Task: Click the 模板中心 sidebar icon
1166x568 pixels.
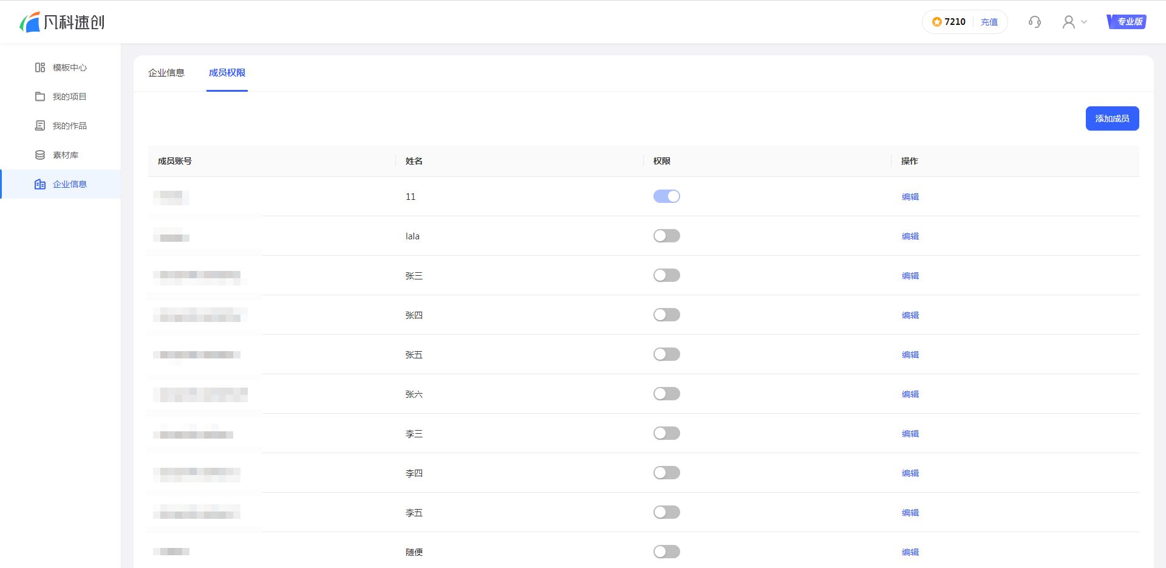Action: pyautogui.click(x=40, y=67)
